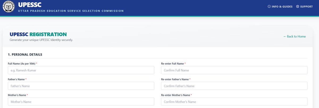This screenshot has height=108, width=319.
Task: Click the 'Mother's Name' field label
Action: 18,95
